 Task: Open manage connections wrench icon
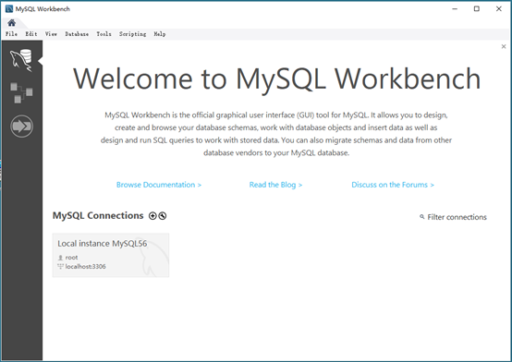coord(163,216)
